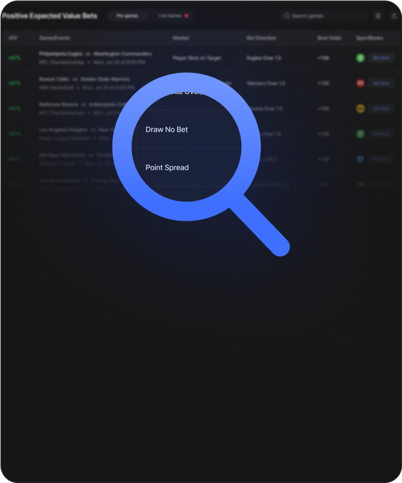Click into the Search games field
This screenshot has height=483, width=402.
click(324, 16)
